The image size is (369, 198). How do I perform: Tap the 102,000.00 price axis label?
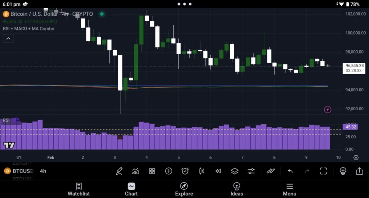355,14
